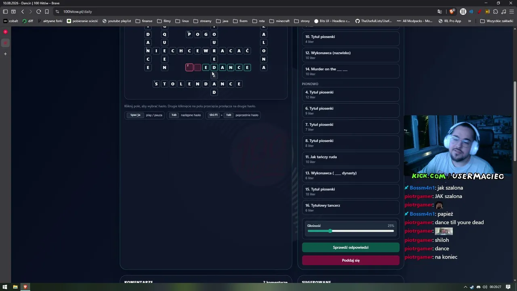Add a new tab with the plus icon

coord(5,54)
